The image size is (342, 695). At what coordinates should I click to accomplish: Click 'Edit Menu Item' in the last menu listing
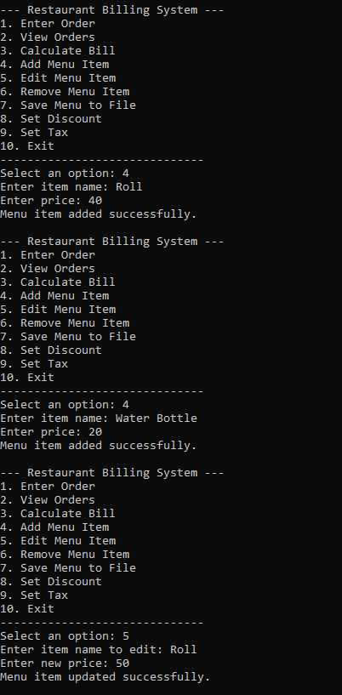tap(68, 541)
